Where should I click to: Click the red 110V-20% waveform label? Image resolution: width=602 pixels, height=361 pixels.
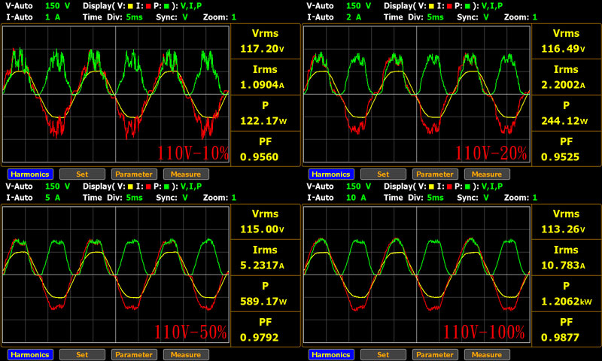click(491, 153)
